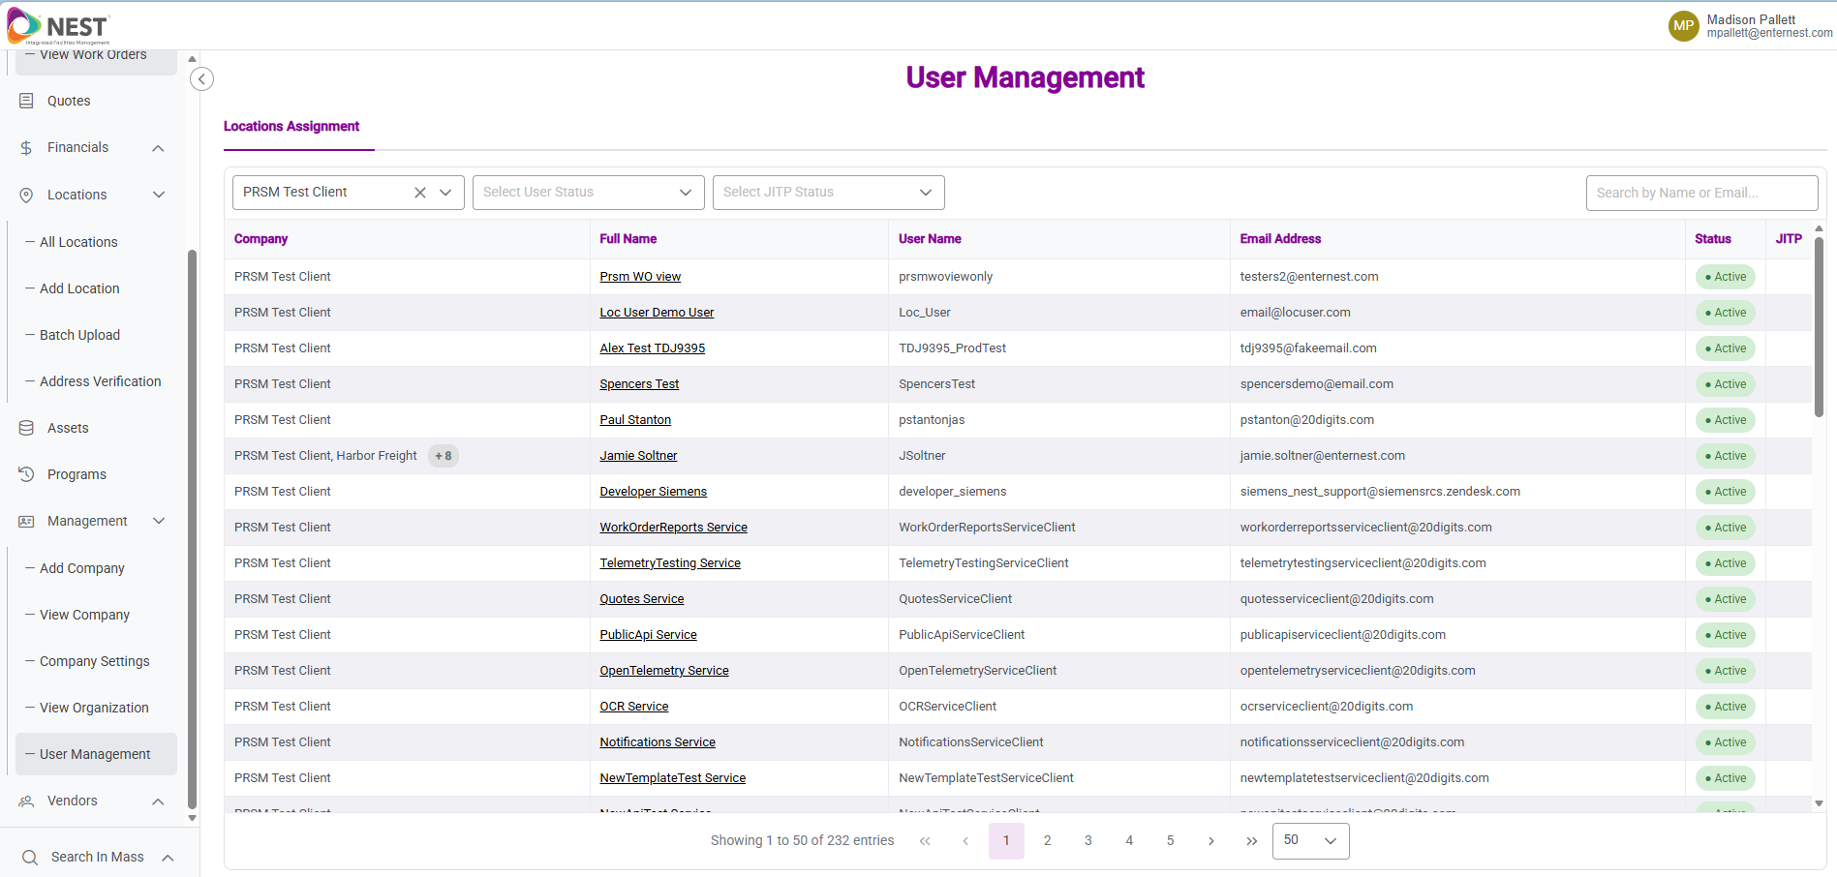Sort by the Full Name column header
1837x877 pixels.
point(628,239)
